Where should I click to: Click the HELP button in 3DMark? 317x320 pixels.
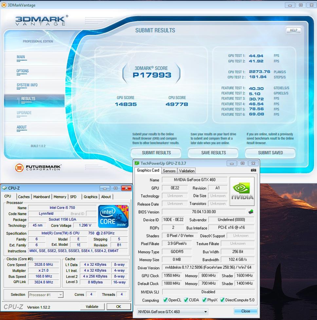click(x=293, y=30)
